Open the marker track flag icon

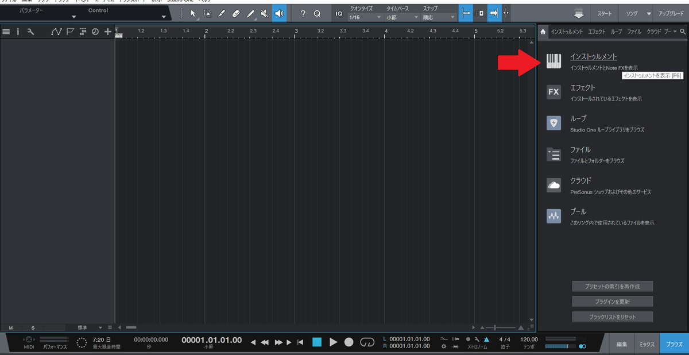pyautogui.click(x=70, y=32)
